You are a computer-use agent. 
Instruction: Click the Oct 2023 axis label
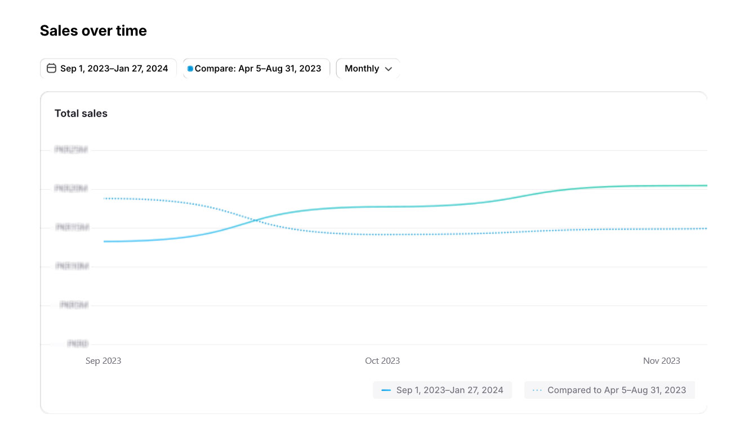[x=382, y=361]
